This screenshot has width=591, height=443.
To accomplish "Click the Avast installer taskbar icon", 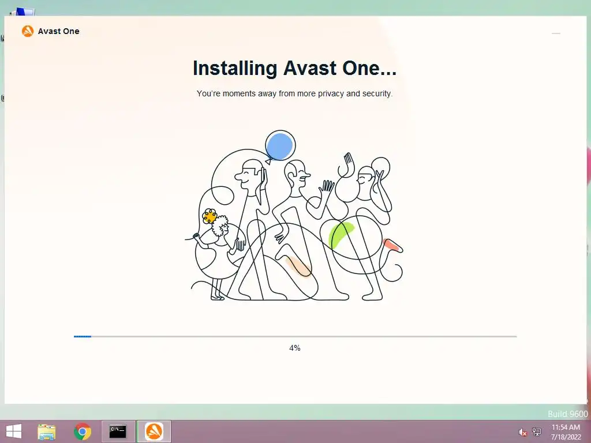I will pyautogui.click(x=154, y=431).
